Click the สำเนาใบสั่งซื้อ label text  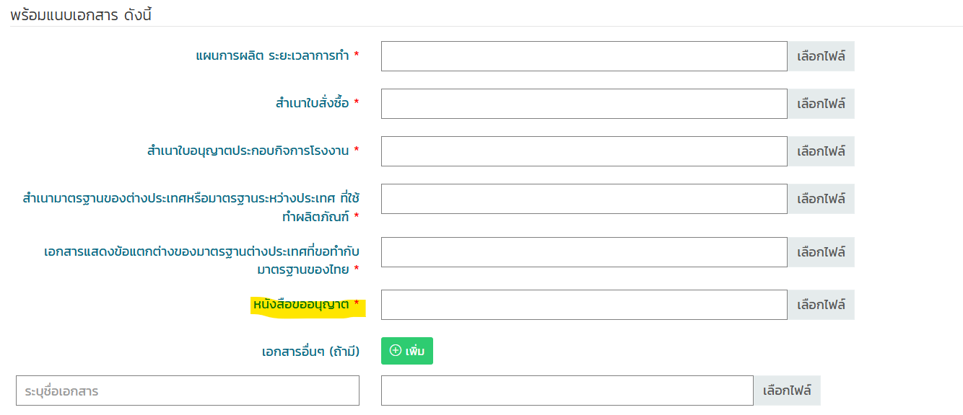pos(313,103)
